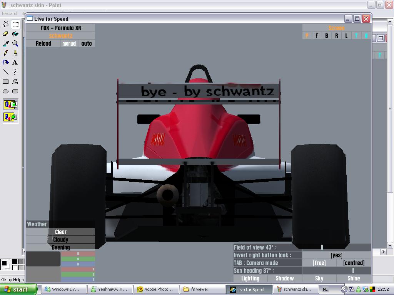Select the cyan U view button
The image size is (394, 295).
[x=366, y=36]
